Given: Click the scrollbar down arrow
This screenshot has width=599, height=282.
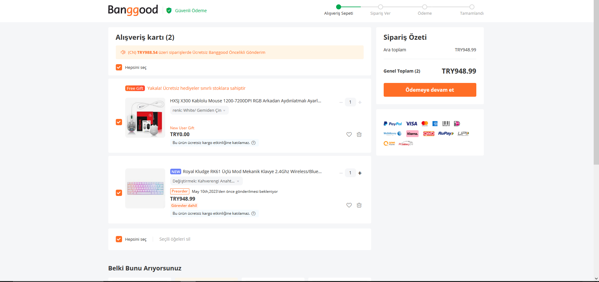Looking at the screenshot, I should point(596,279).
